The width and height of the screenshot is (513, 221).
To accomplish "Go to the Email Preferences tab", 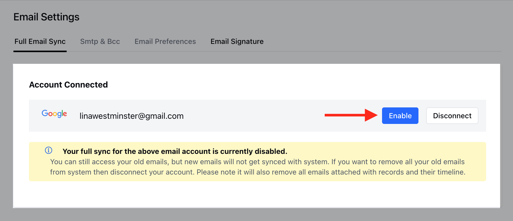I will tap(165, 42).
